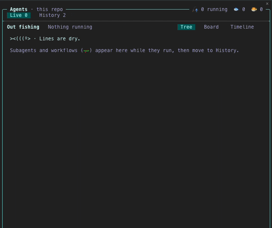Viewport: 272px width, 228px height.
Task: Click the fishing rod running icon
Action: pyautogui.click(x=195, y=10)
